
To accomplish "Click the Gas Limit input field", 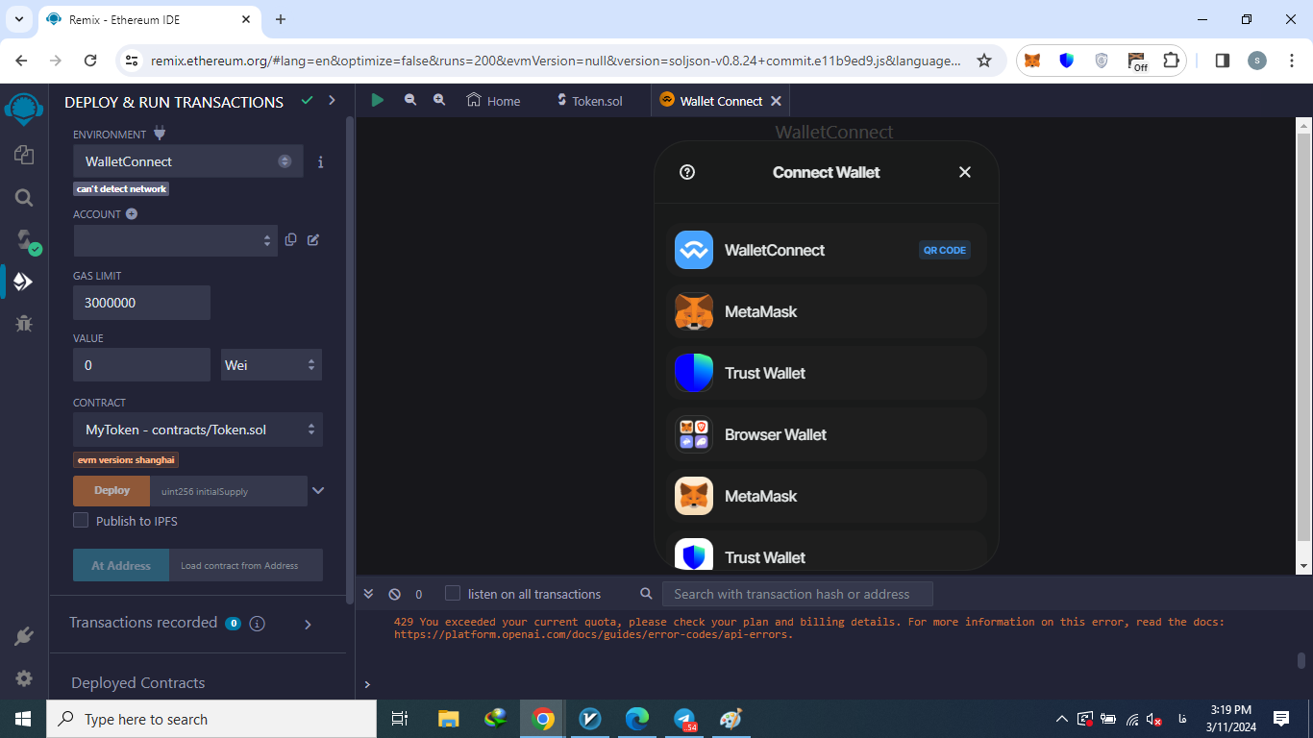I will pyautogui.click(x=141, y=303).
